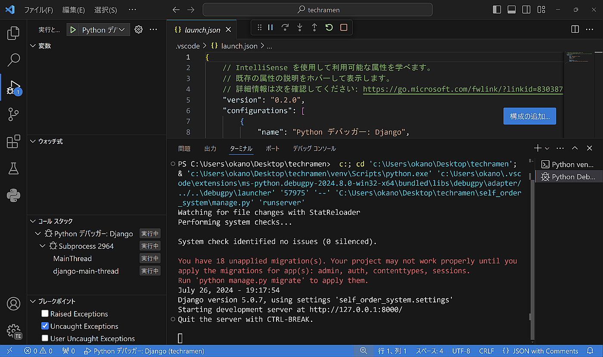
Task: Switch to the デバッグ コンソール tab
Action: pyautogui.click(x=314, y=149)
